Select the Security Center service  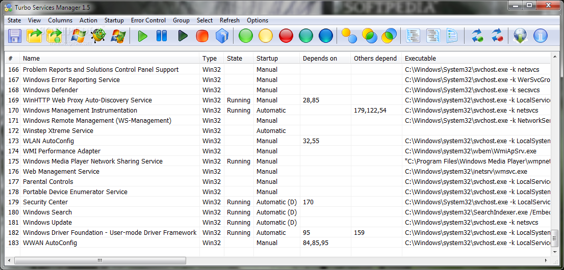click(278, 202)
